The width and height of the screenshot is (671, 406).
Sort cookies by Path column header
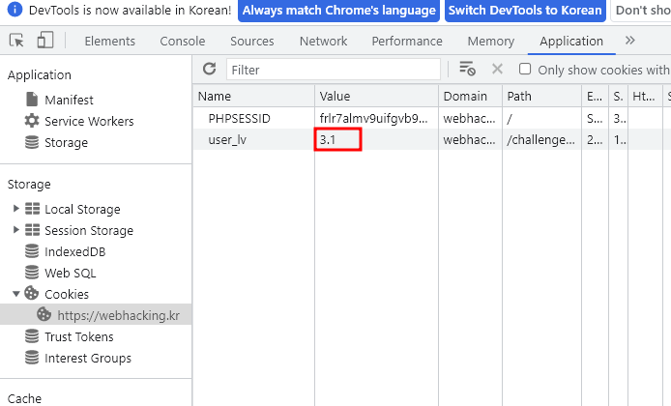(x=542, y=96)
